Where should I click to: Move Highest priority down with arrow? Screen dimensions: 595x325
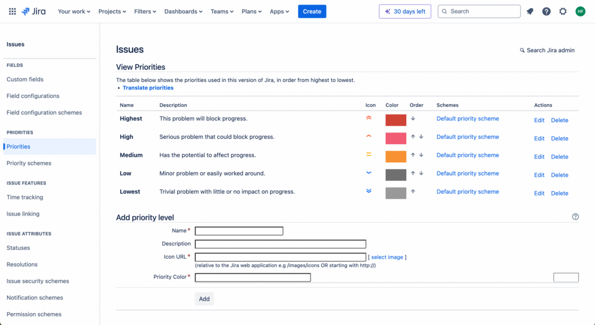point(413,119)
